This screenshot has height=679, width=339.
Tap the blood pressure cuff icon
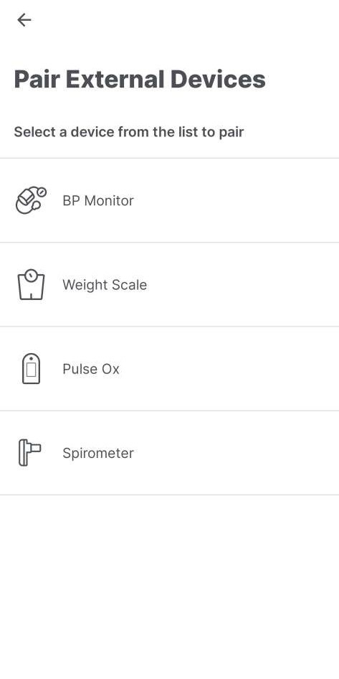pyautogui.click(x=31, y=200)
